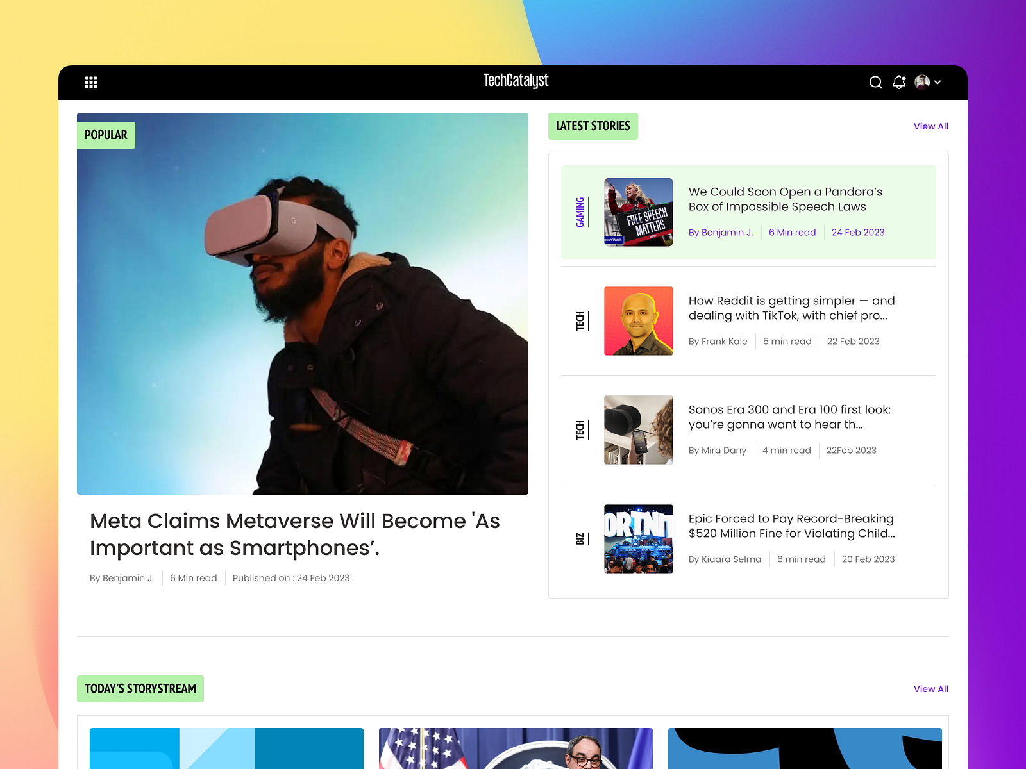This screenshot has width=1026, height=769.
Task: Open the notifications bell icon
Action: click(899, 82)
